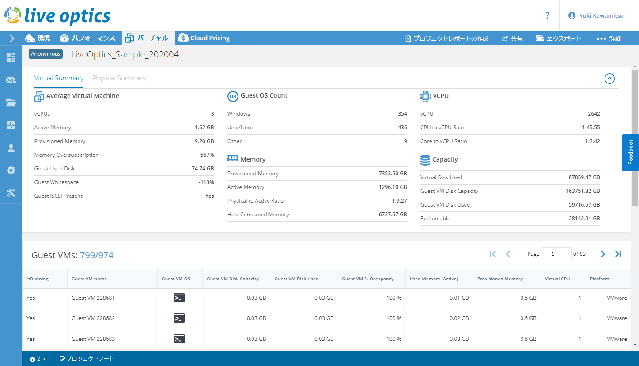Select the monitor pulse icon in sidebar

pyautogui.click(x=11, y=125)
